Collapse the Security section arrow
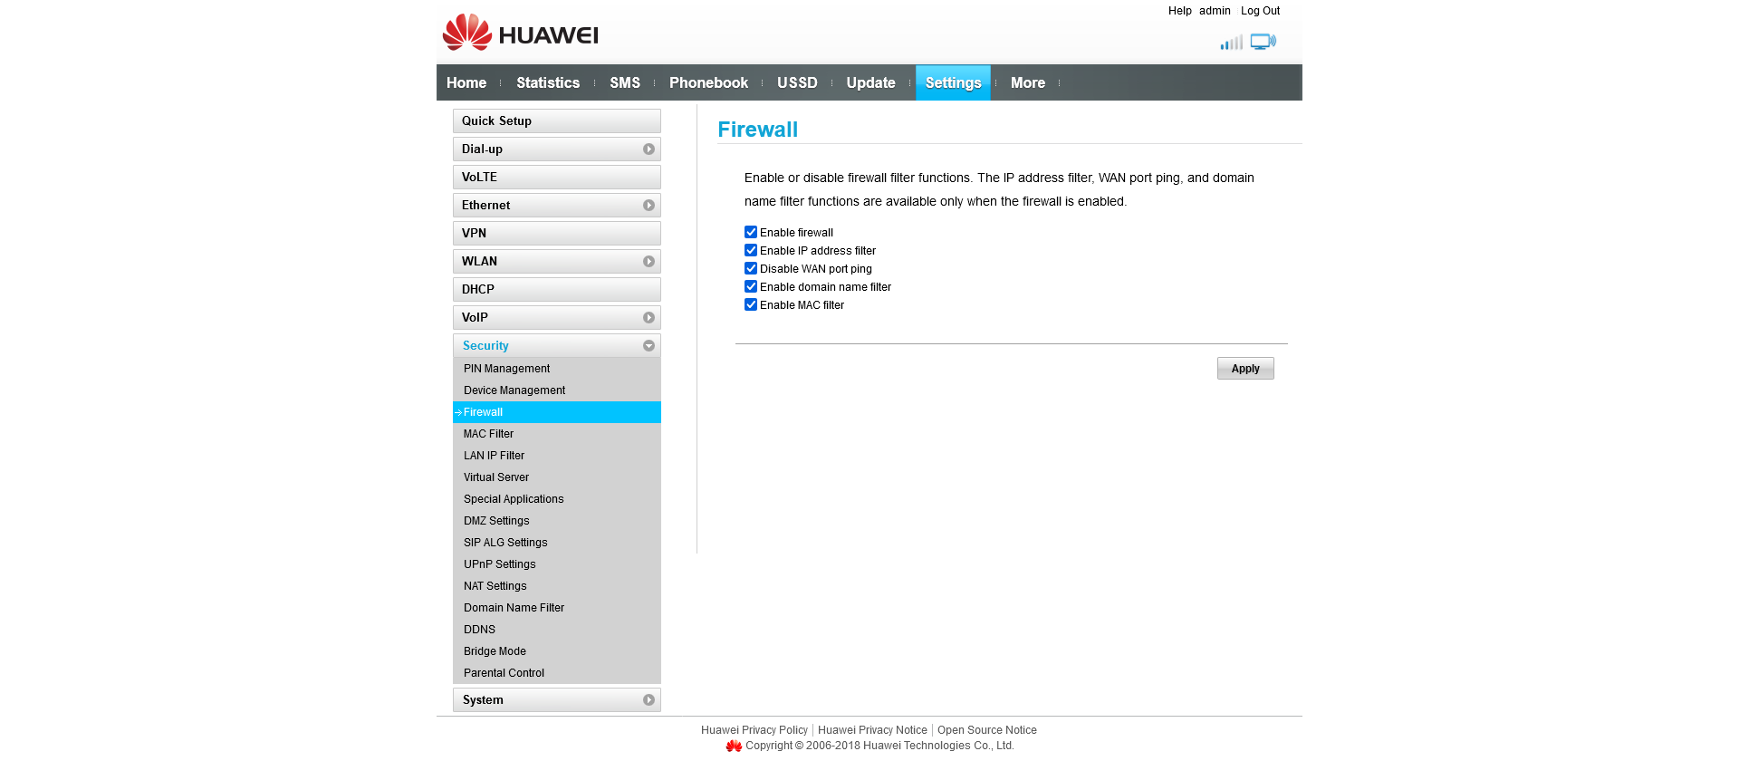 click(649, 345)
